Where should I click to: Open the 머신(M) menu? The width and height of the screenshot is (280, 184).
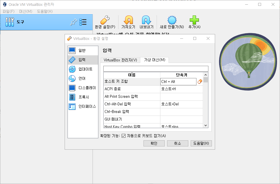pos(26,11)
